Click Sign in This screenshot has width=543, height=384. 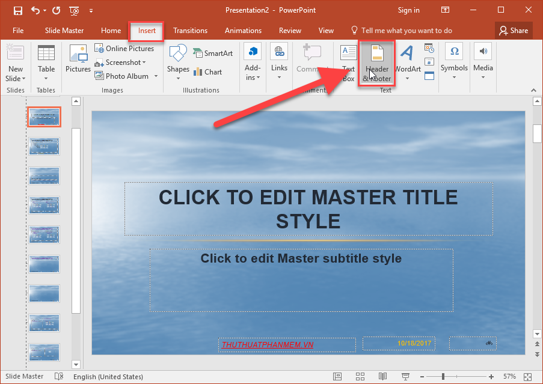click(408, 10)
